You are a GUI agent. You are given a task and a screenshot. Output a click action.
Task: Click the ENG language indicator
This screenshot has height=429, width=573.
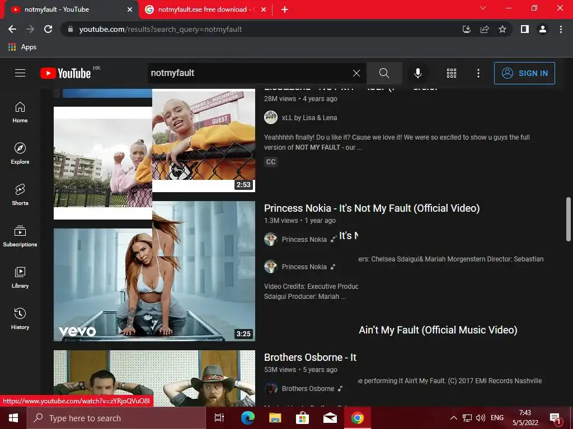pyautogui.click(x=497, y=418)
